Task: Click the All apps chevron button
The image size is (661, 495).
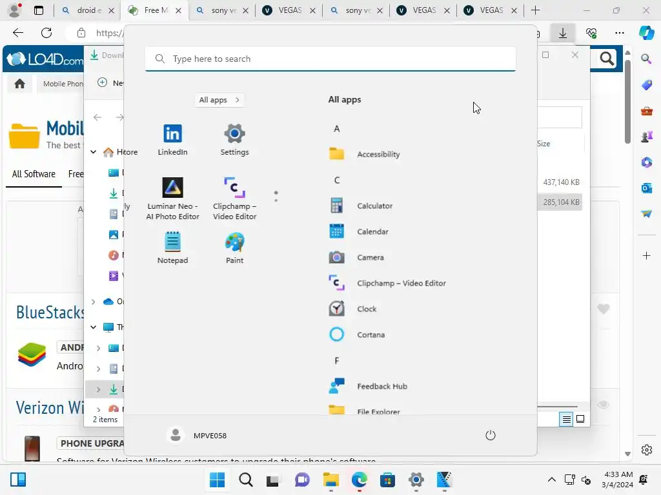Action: (x=219, y=100)
